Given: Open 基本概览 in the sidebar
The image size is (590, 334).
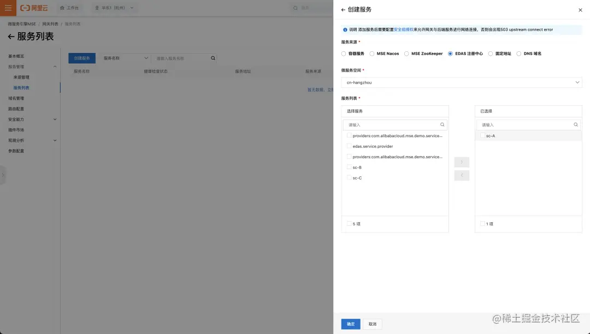Looking at the screenshot, I should click(x=16, y=56).
